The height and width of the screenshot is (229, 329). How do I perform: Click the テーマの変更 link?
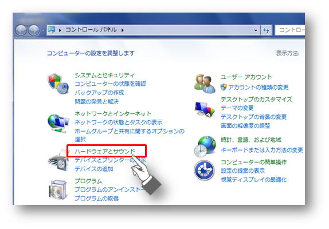click(x=237, y=108)
